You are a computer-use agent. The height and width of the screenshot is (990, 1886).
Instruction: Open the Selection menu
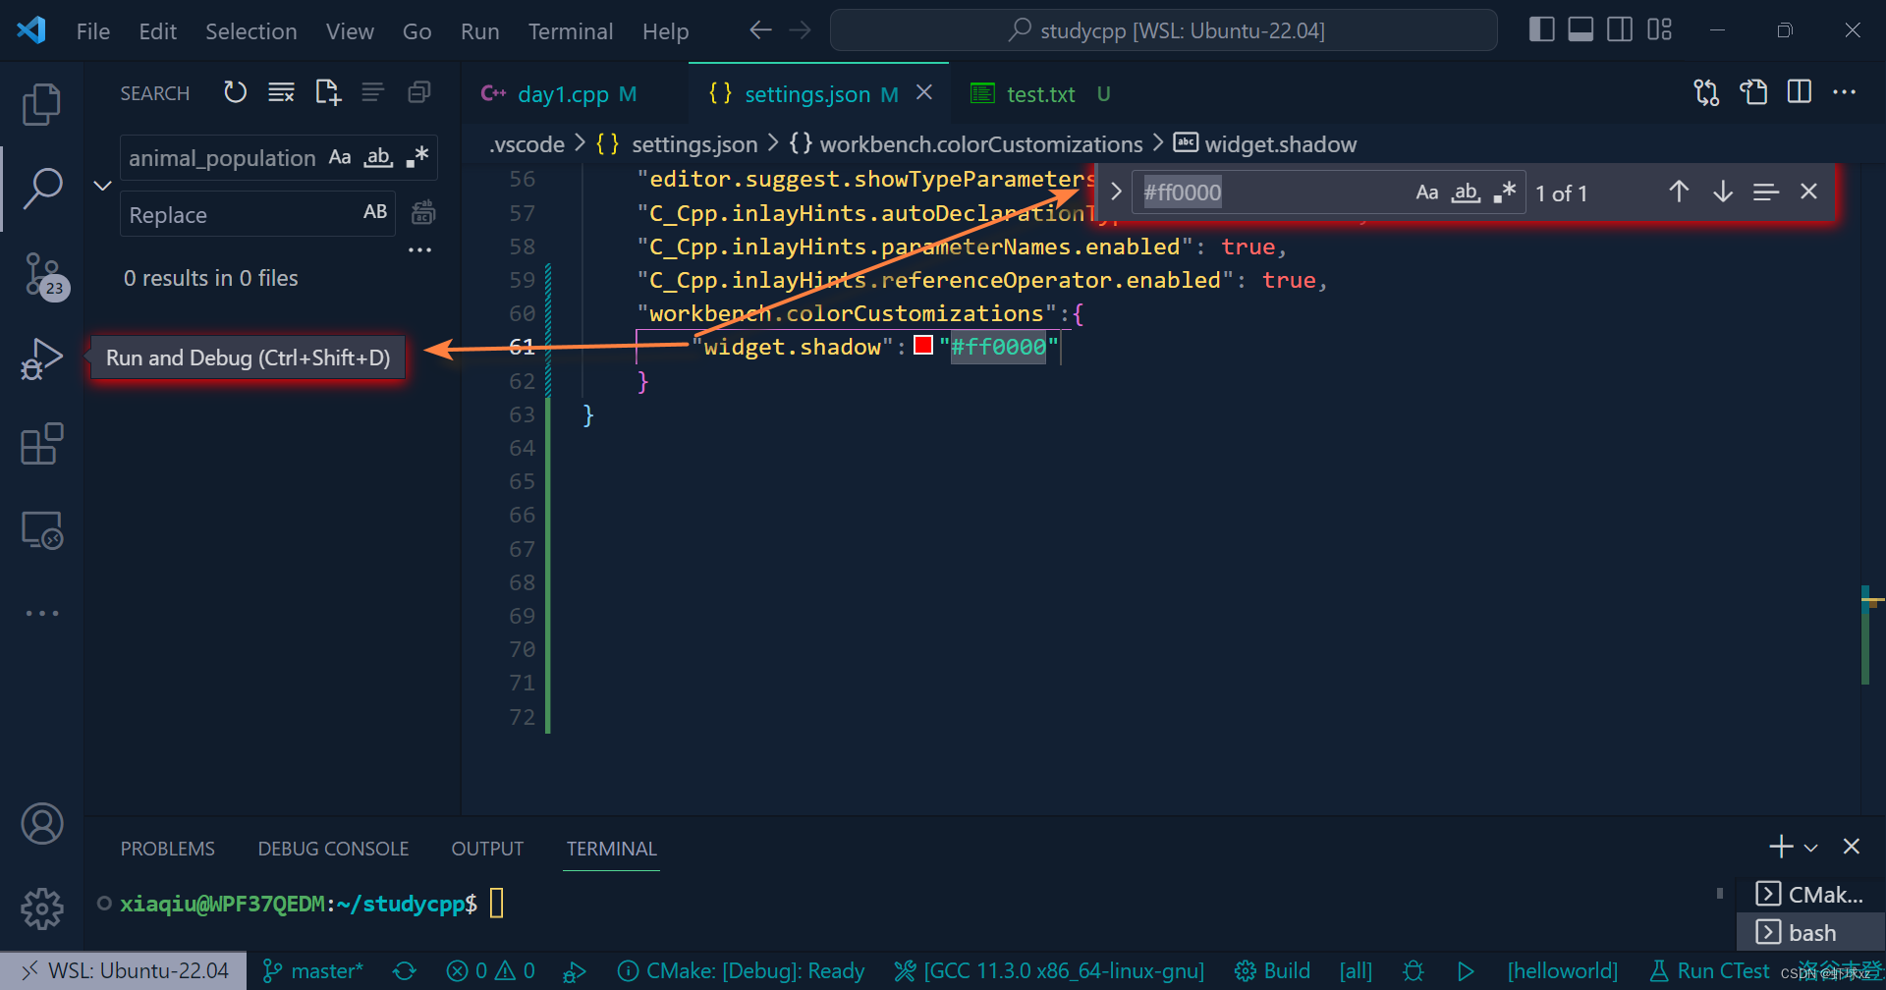250,31
